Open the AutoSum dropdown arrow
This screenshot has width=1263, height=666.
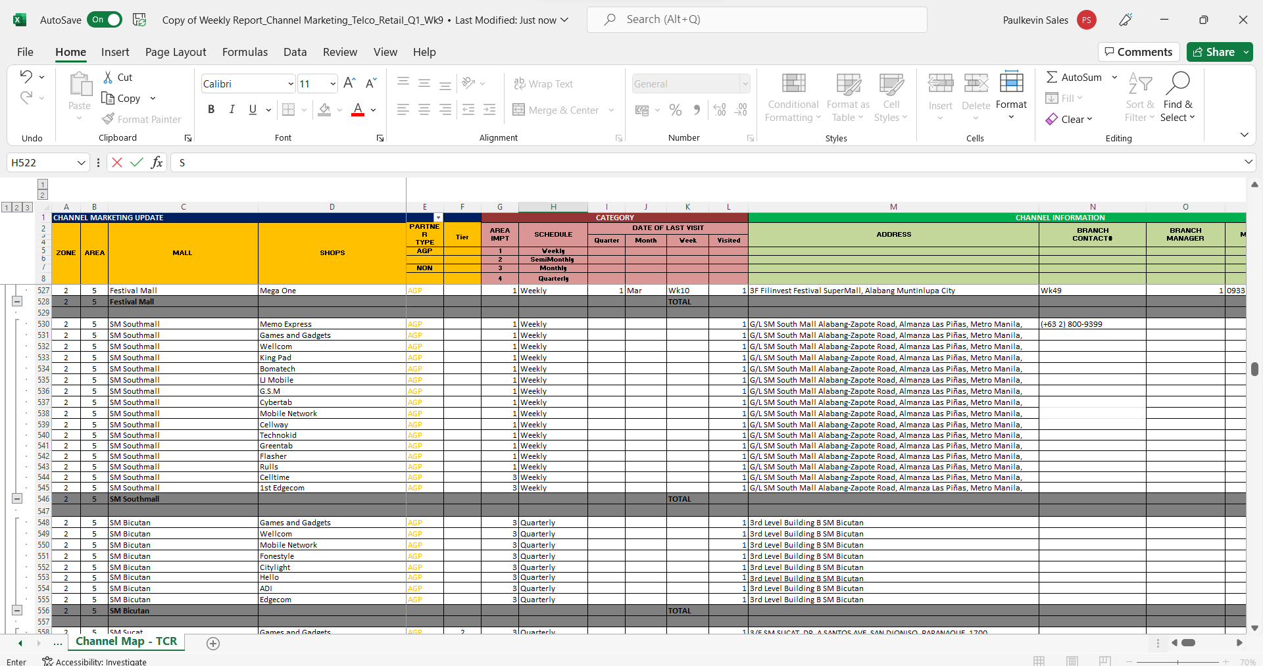pyautogui.click(x=1114, y=77)
